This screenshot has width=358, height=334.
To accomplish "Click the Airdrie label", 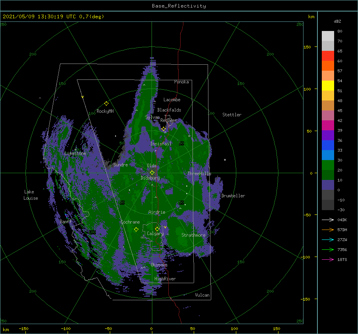I will coord(157,212).
